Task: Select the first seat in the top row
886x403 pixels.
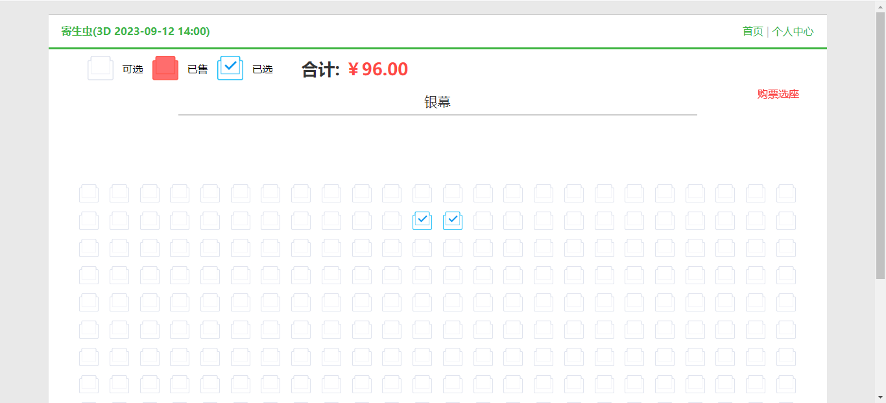Action: point(89,193)
